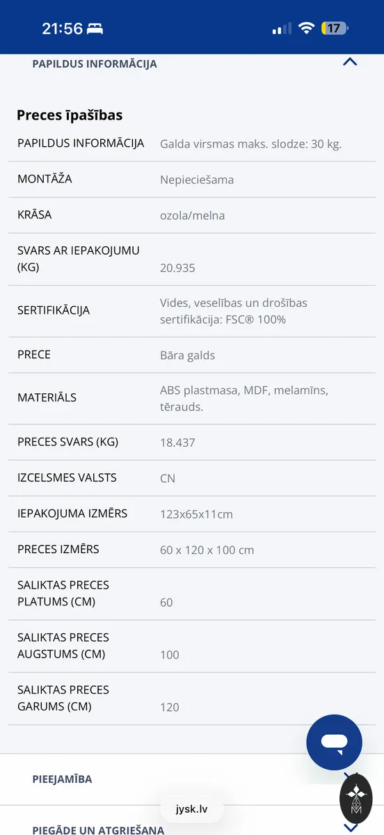This screenshot has height=835, width=384.
Task: Tap the 60 x 120 x 100 cm value
Action: click(x=207, y=550)
